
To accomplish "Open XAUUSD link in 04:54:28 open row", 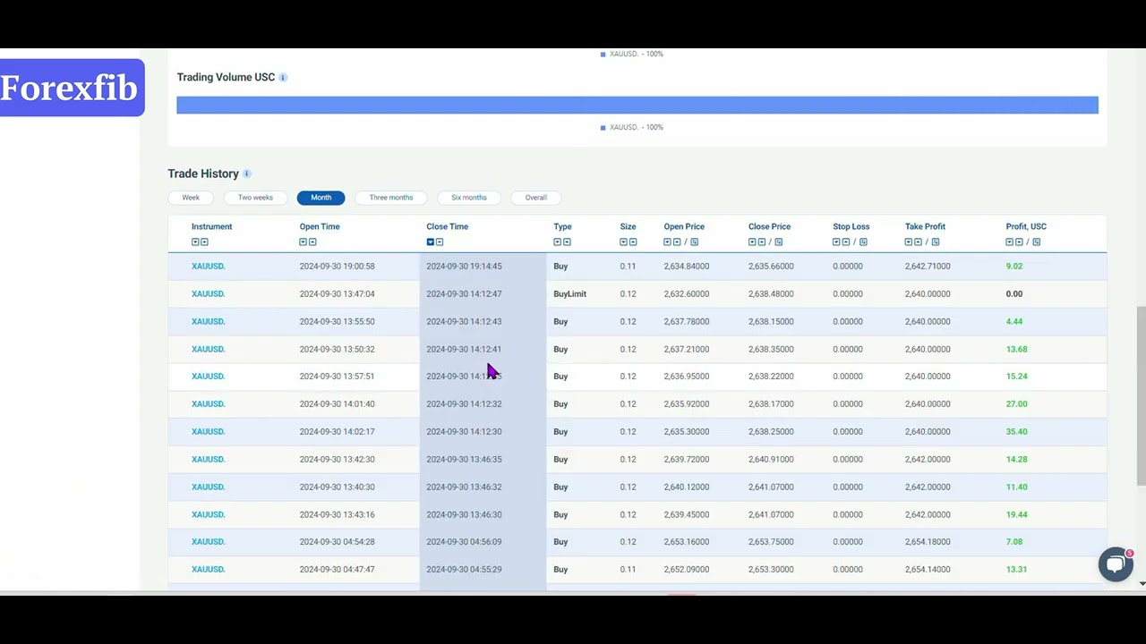I will (x=208, y=542).
